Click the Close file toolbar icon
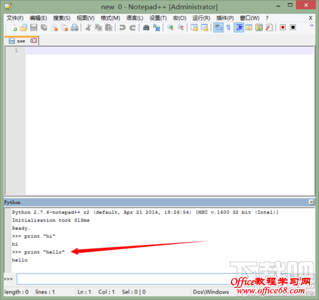This screenshot has height=300, width=319. (x=54, y=27)
